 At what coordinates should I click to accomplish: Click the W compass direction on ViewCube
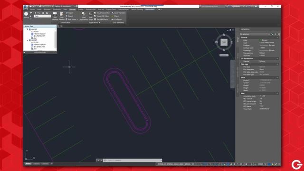point(217,42)
